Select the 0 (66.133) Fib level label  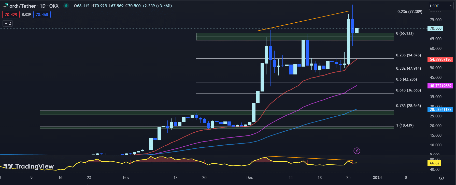click(405, 33)
